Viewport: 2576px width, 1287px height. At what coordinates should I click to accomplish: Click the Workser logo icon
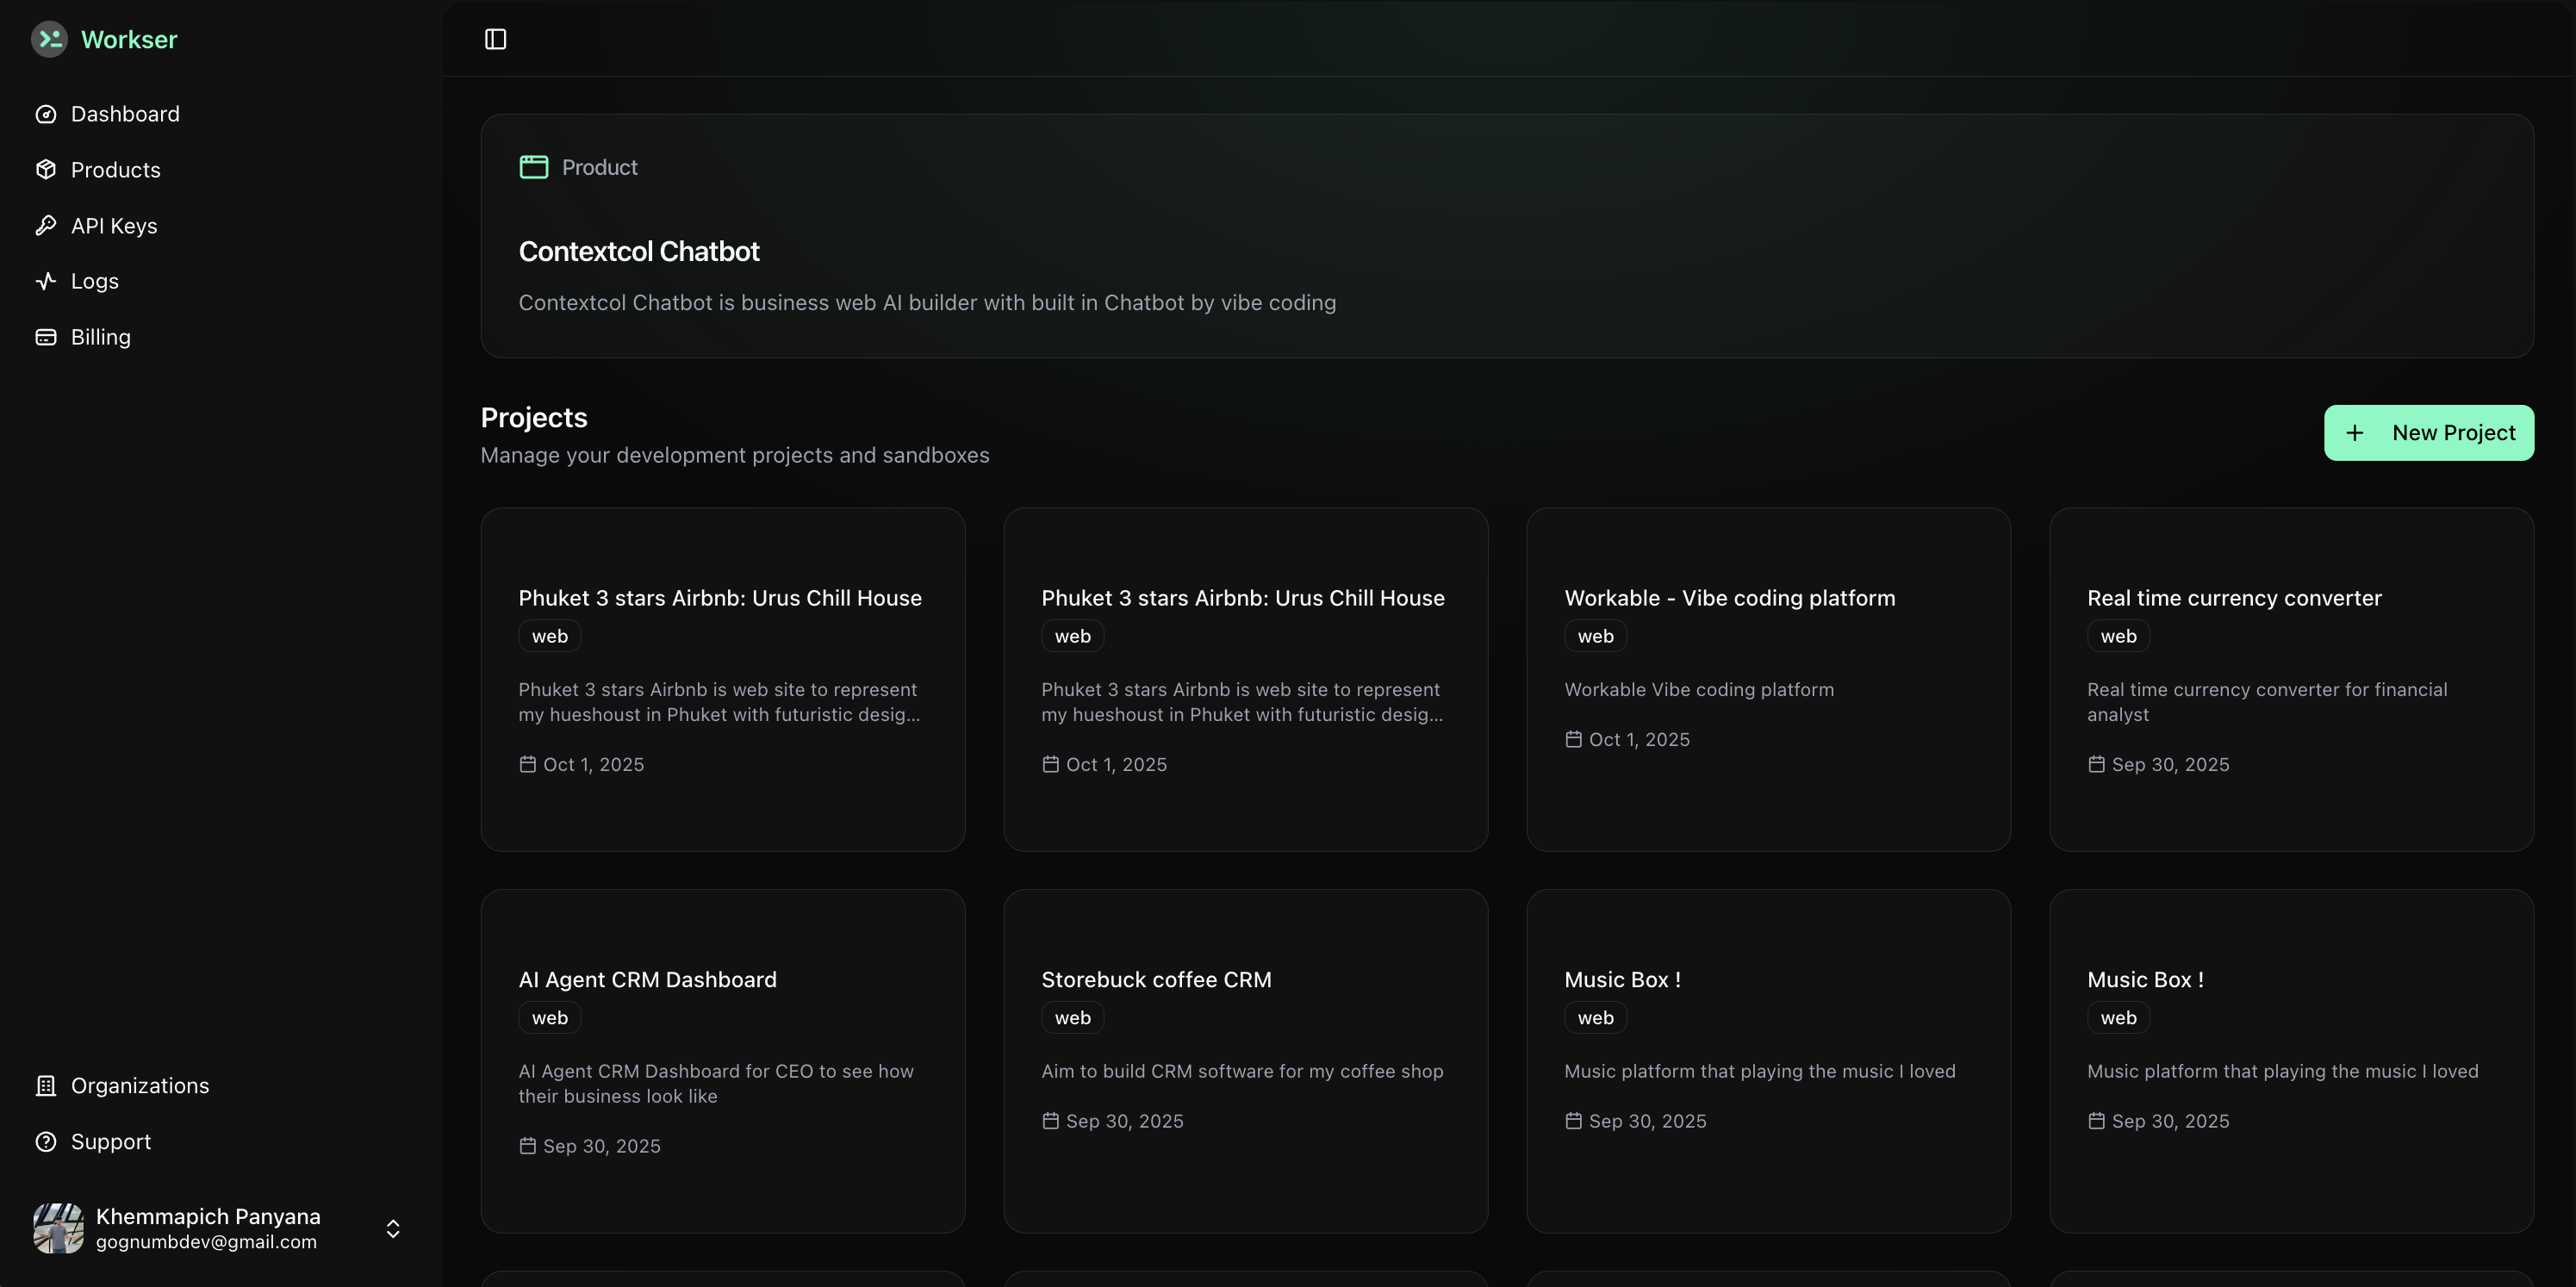pyautogui.click(x=49, y=39)
